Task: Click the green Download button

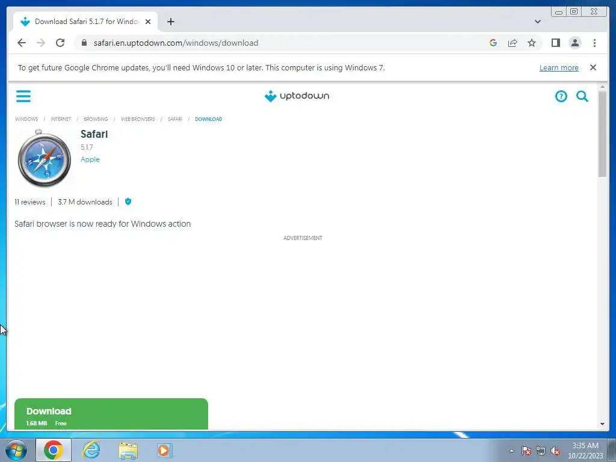Action: pyautogui.click(x=111, y=414)
